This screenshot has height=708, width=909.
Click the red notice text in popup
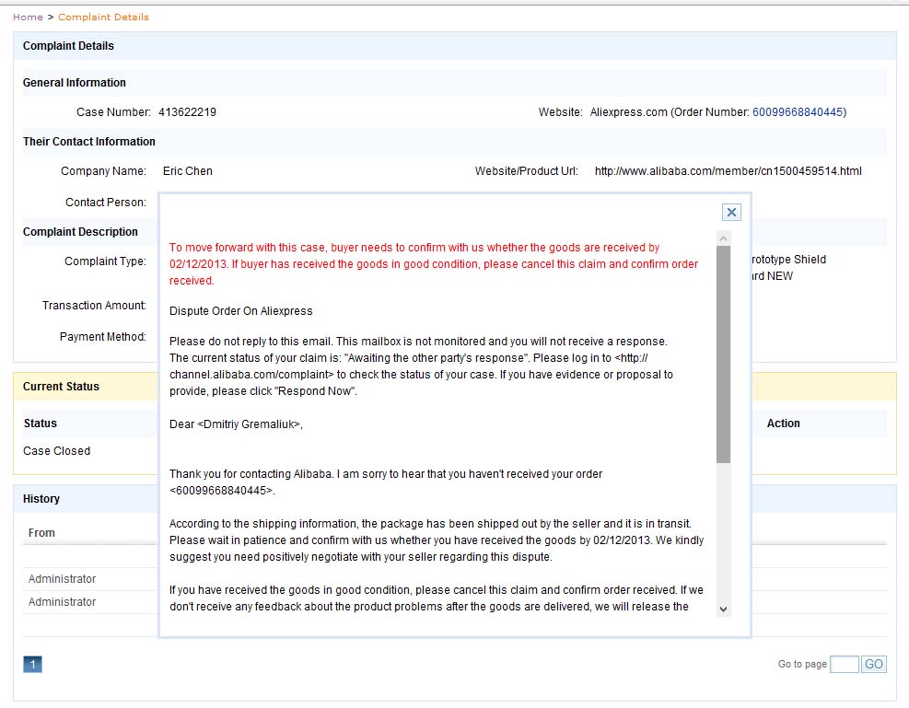[x=433, y=264]
